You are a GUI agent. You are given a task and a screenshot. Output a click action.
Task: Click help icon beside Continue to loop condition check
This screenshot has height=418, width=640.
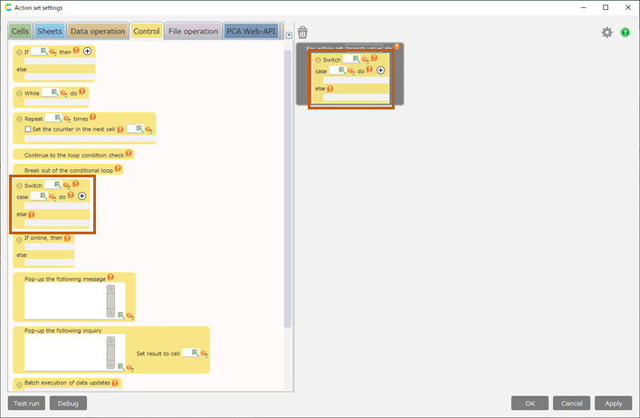tap(128, 154)
